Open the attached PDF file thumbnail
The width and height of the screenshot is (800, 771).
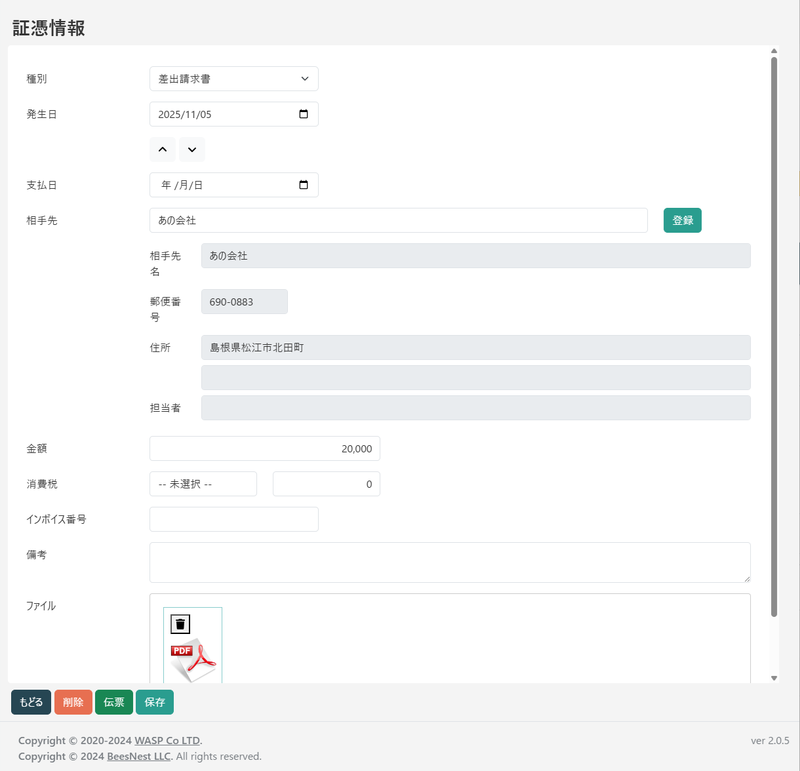click(193, 656)
